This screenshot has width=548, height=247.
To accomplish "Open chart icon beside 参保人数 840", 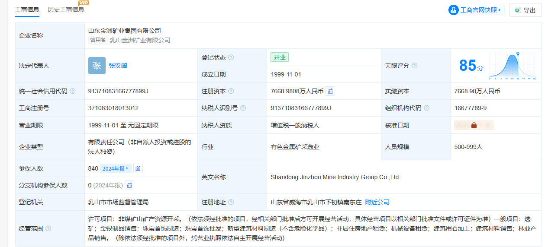I will [x=138, y=168].
